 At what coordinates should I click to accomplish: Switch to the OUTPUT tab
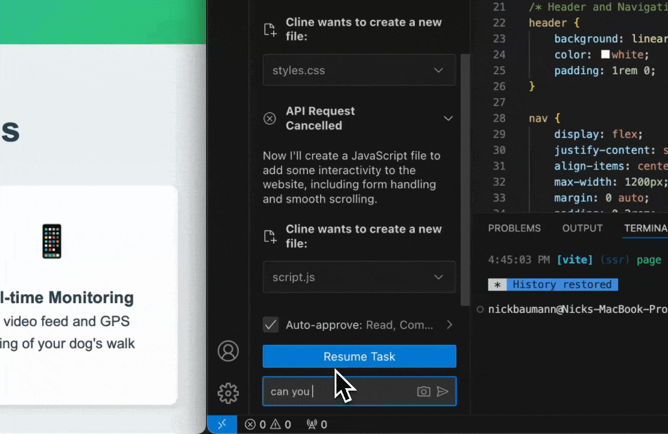[x=582, y=228]
